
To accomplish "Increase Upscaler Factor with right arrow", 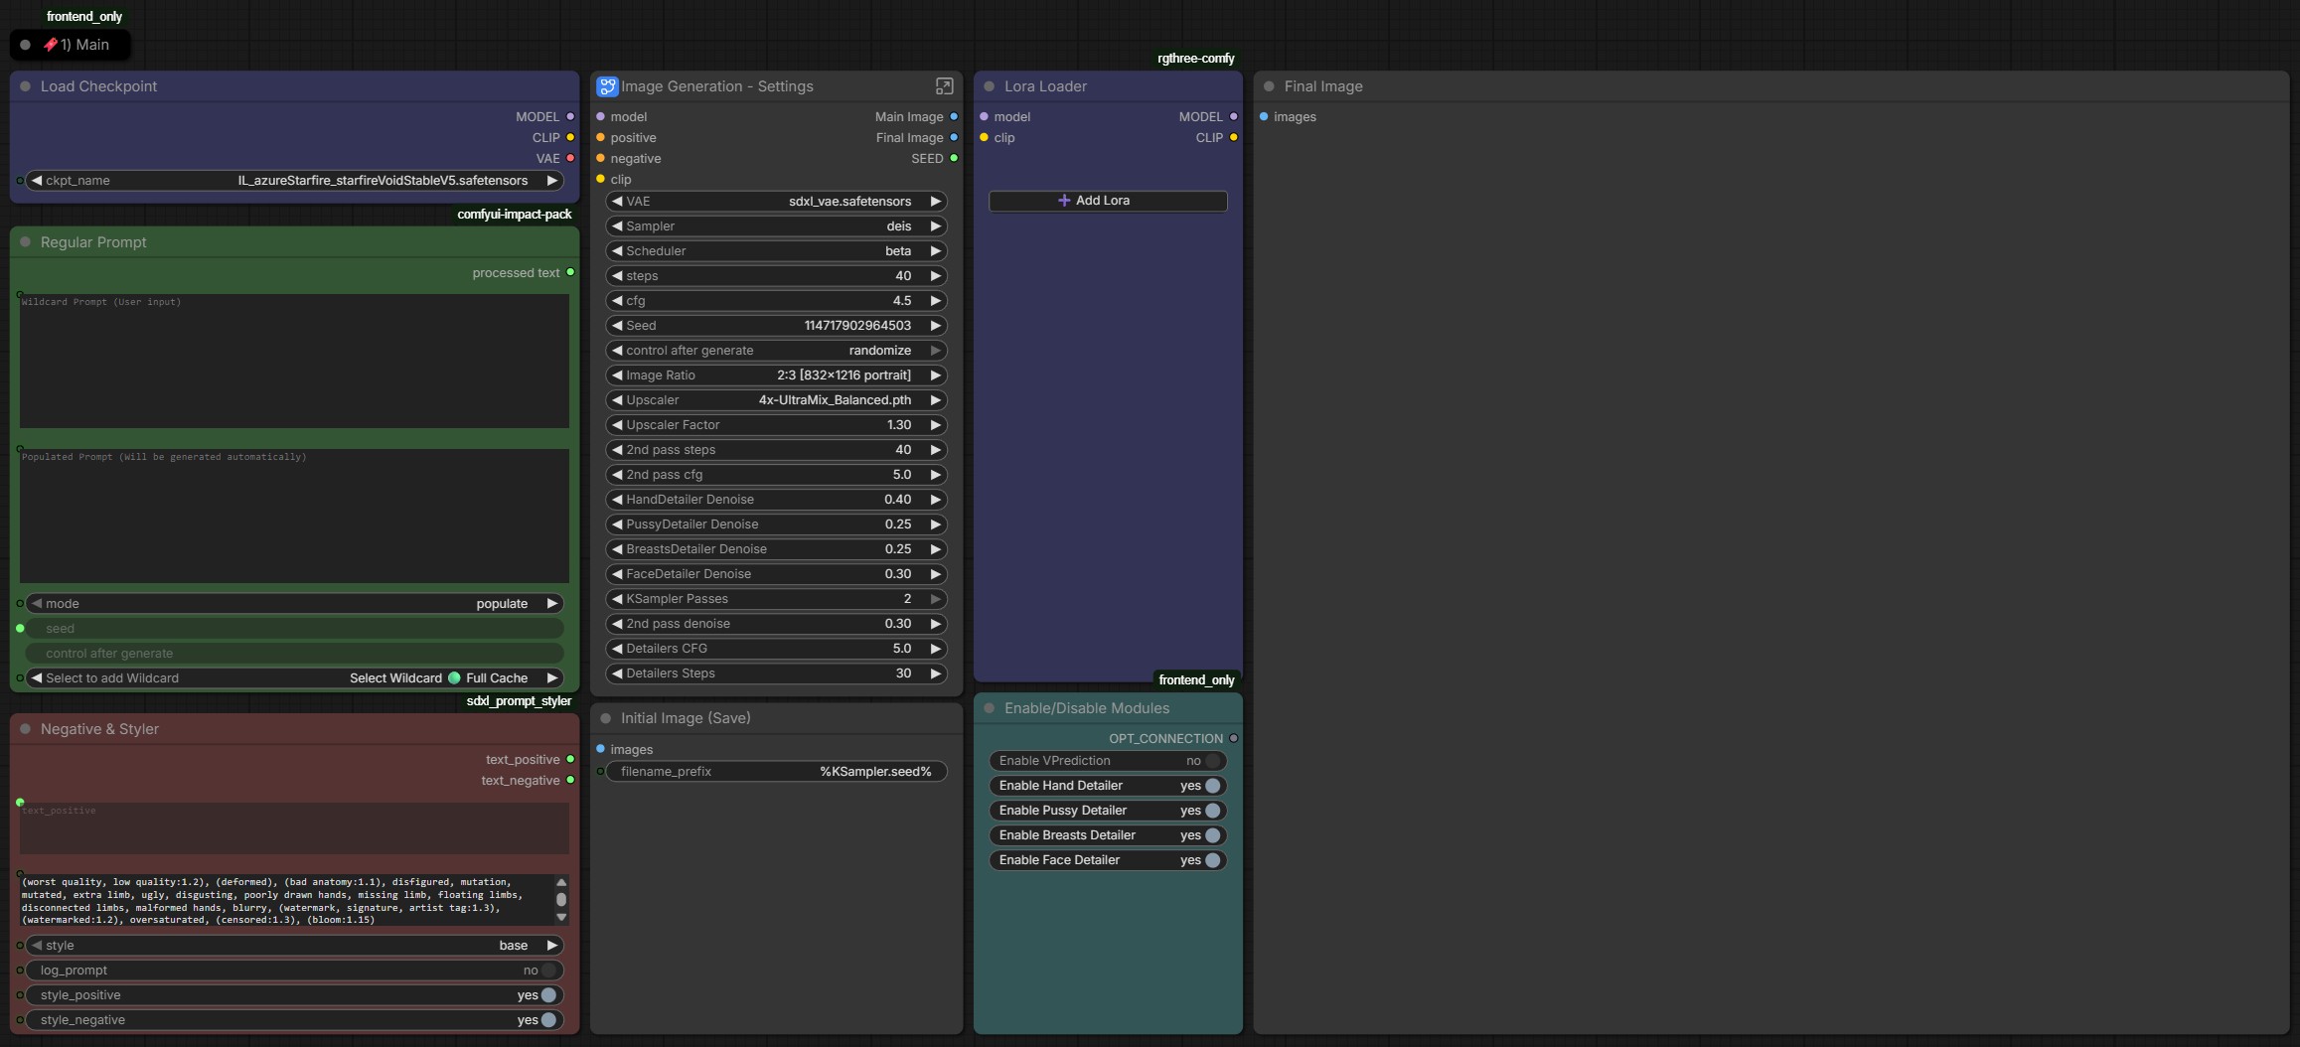I will point(935,425).
